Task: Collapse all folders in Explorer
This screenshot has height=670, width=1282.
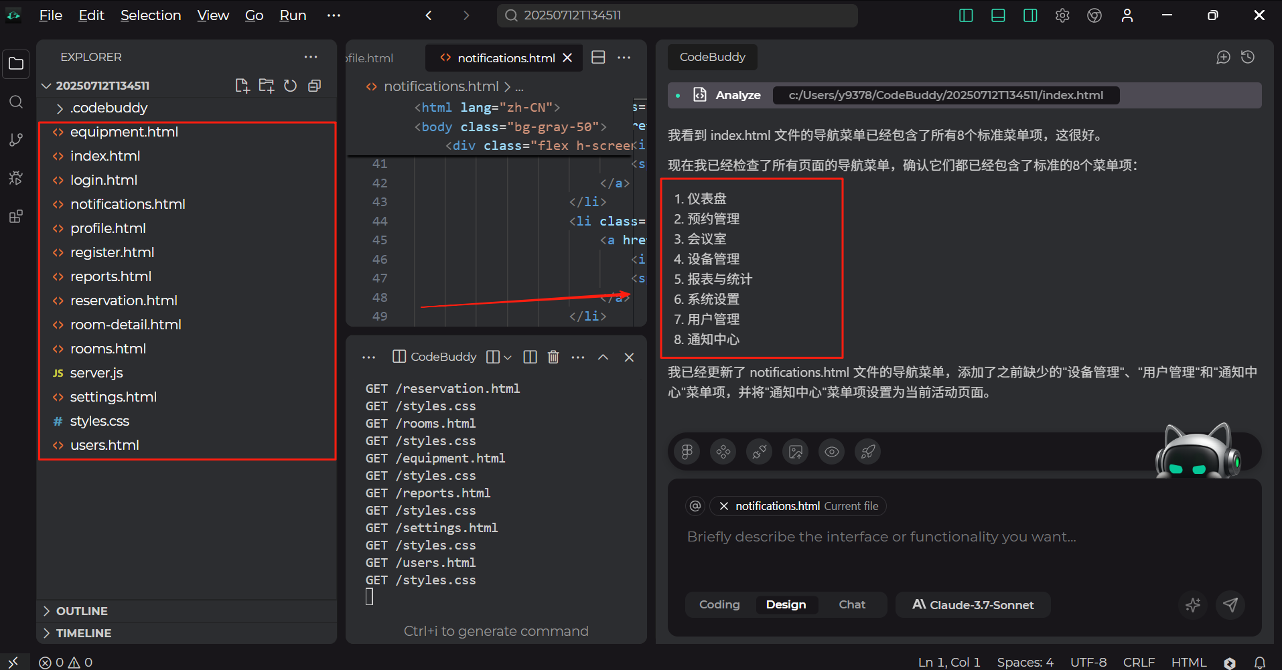Action: (x=314, y=86)
